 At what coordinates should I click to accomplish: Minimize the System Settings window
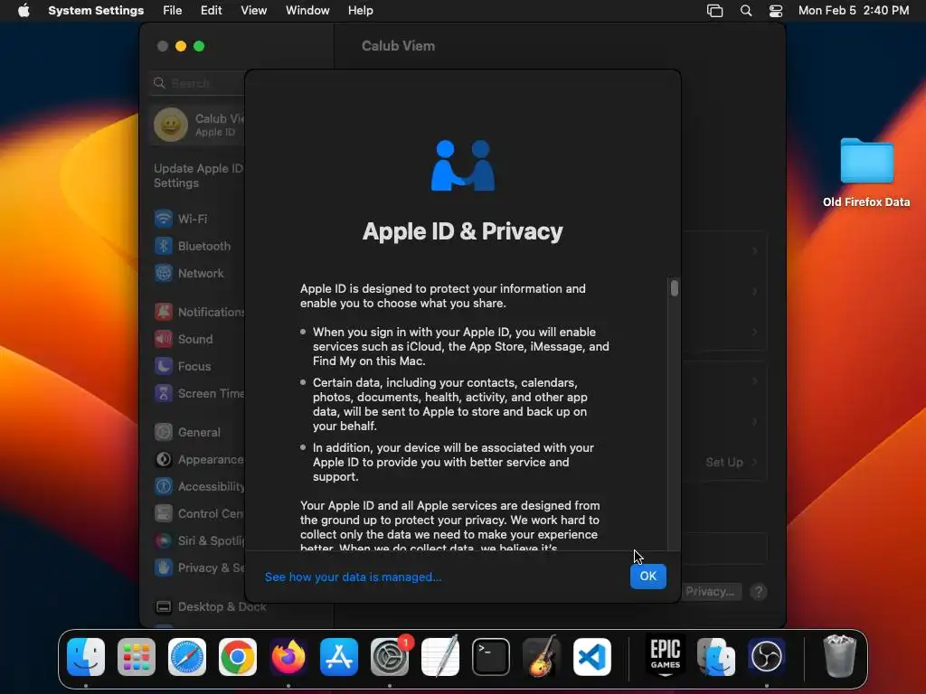pyautogui.click(x=181, y=46)
